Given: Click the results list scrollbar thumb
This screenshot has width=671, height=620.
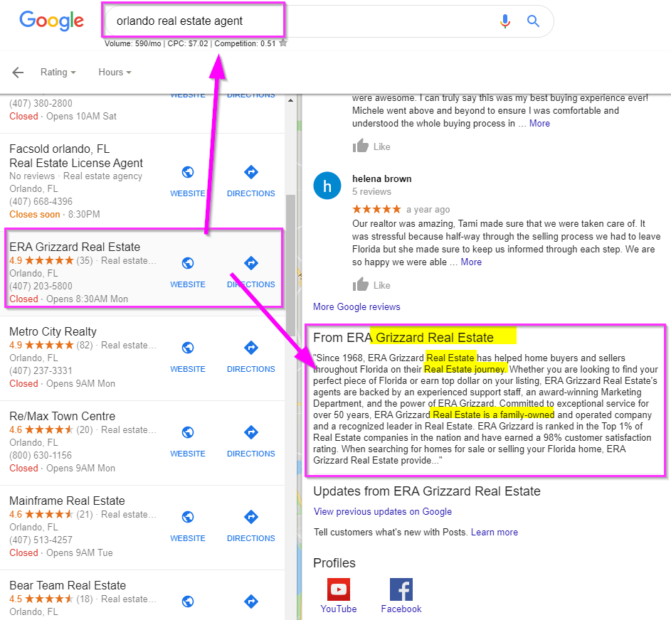Looking at the screenshot, I should (290, 265).
